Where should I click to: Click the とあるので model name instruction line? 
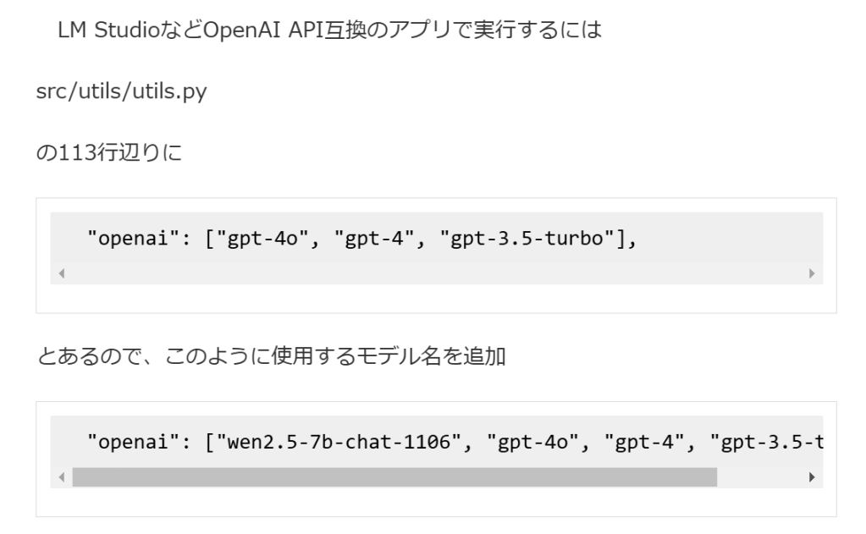[271, 356]
